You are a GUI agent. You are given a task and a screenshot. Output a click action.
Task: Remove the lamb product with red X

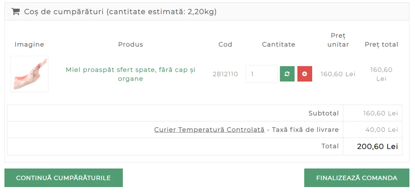(305, 74)
